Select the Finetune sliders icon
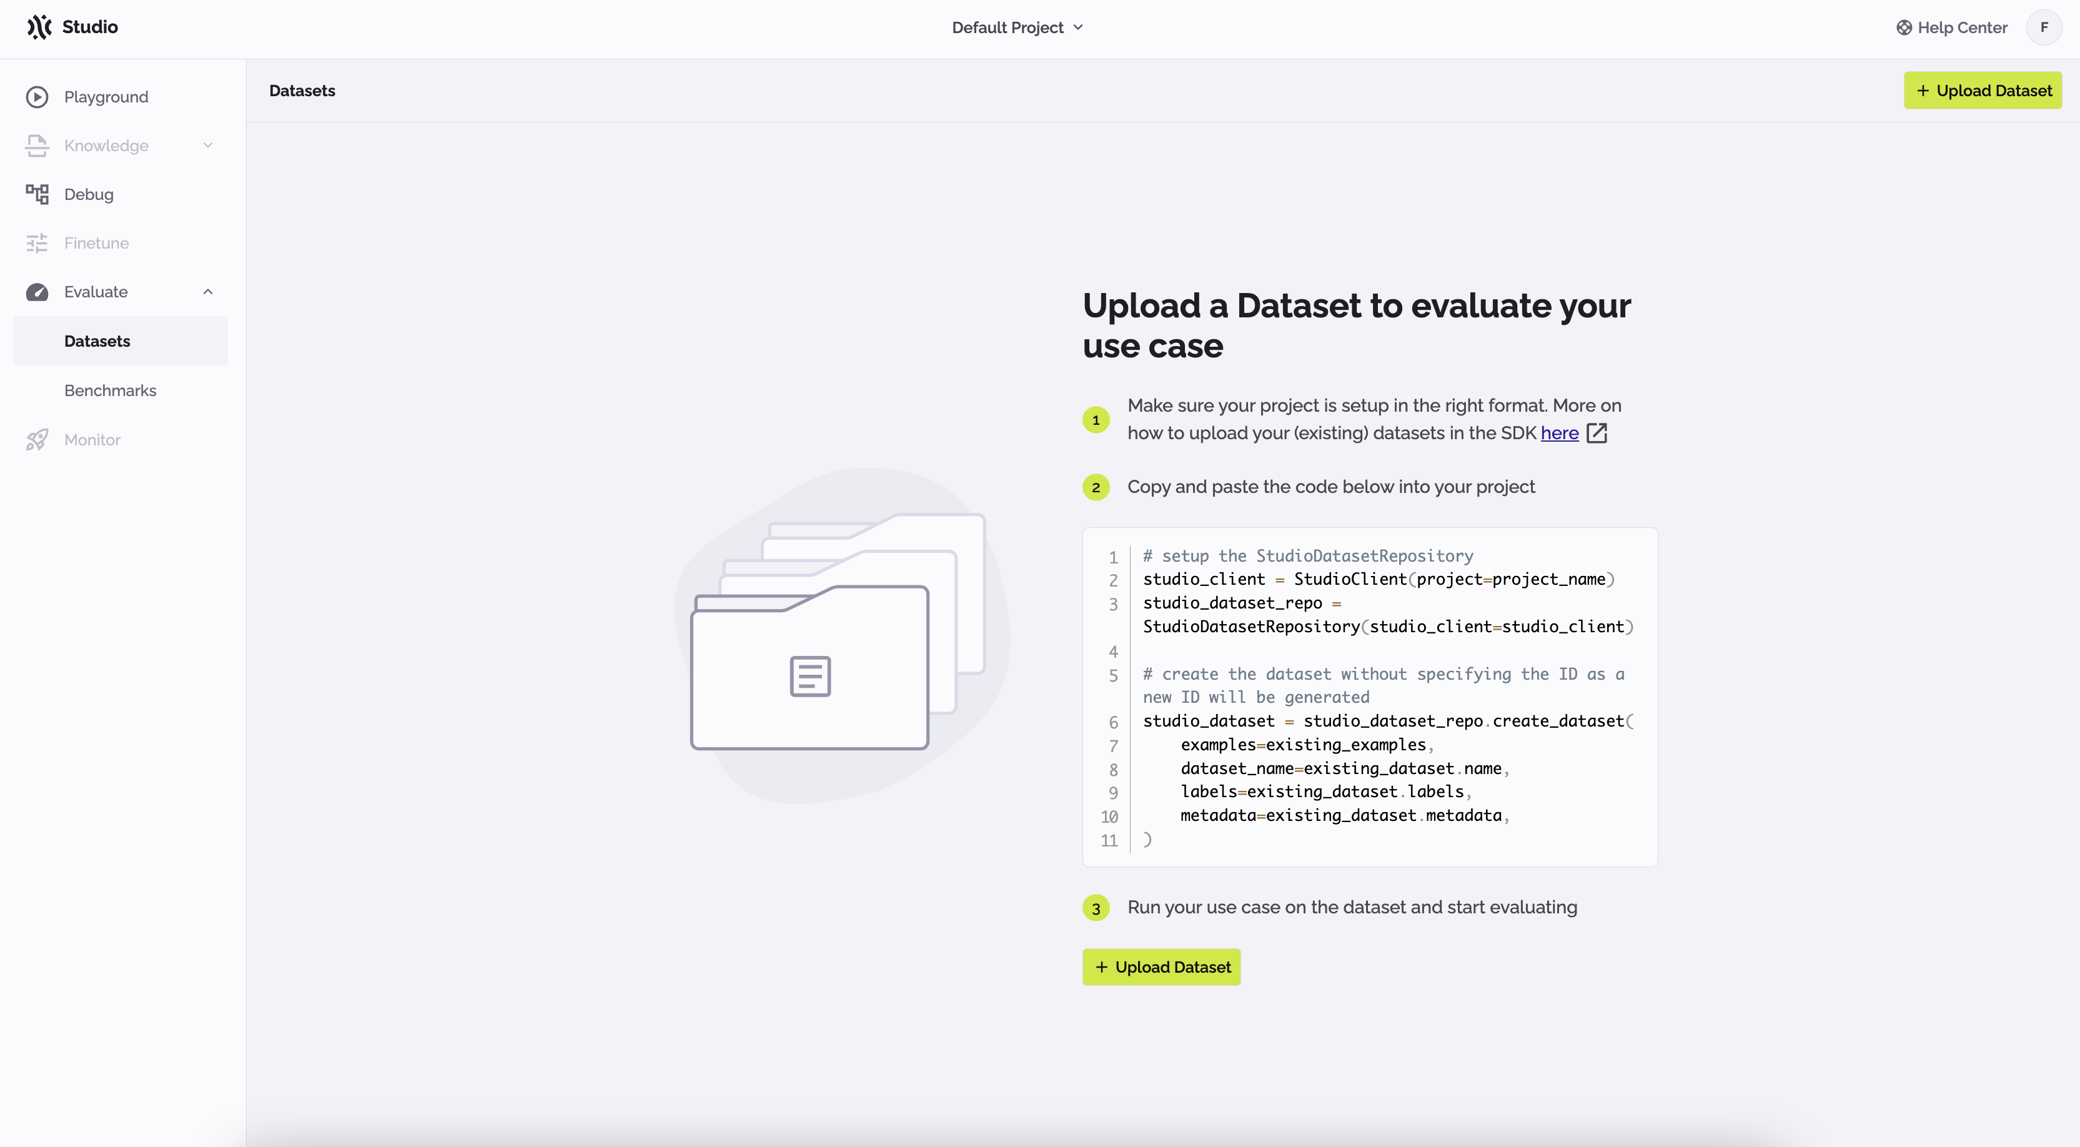The image size is (2080, 1147). 37,242
